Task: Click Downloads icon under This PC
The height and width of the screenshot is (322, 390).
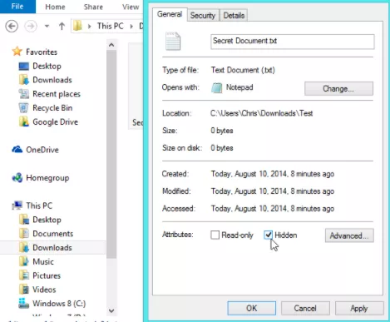Action: [24, 248]
